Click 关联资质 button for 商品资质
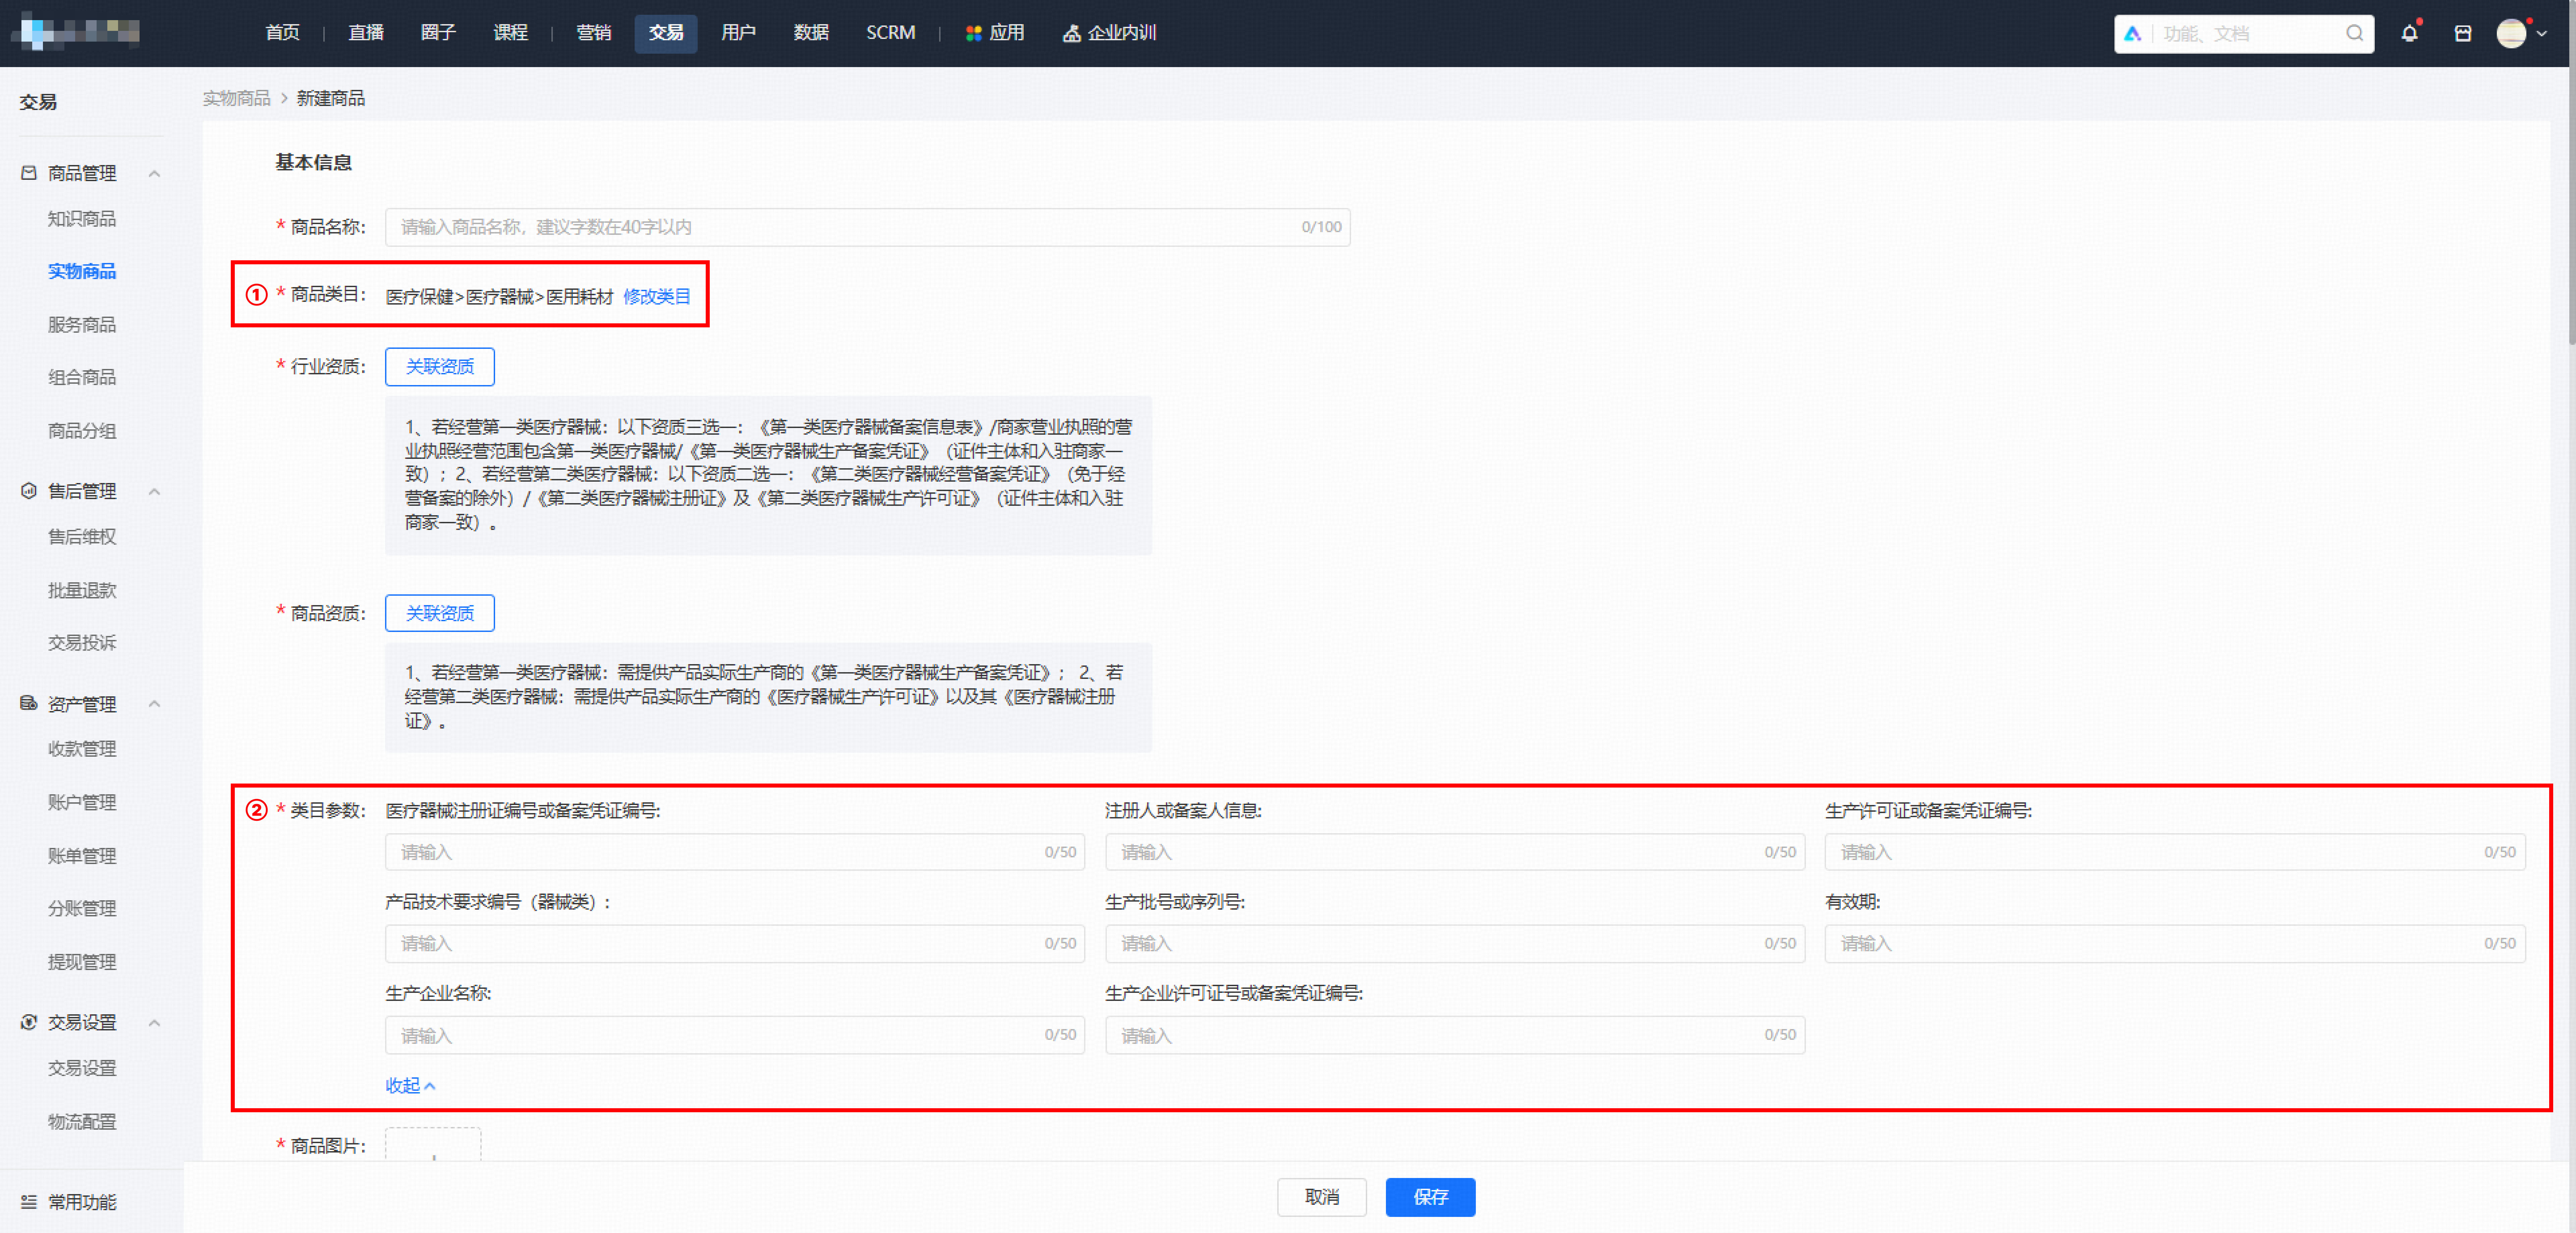This screenshot has height=1233, width=2576. (440, 613)
